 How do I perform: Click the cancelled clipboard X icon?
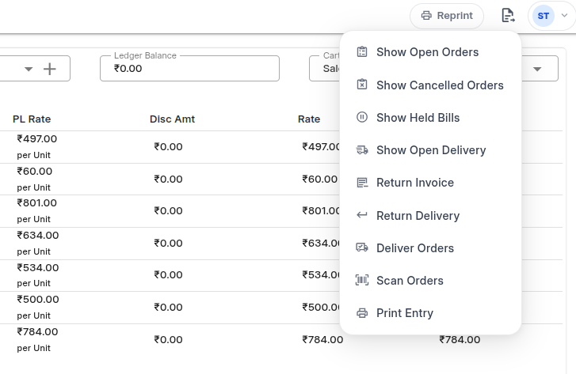362,85
